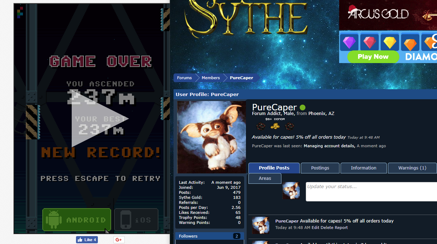Open the Information tab
Screen dimensions: 437x244
[x=364, y=168]
